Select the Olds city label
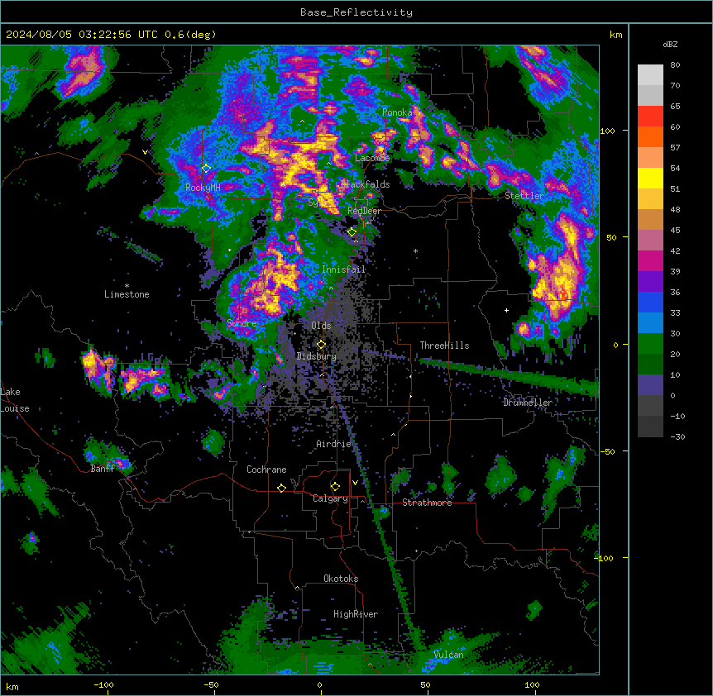 (x=321, y=326)
